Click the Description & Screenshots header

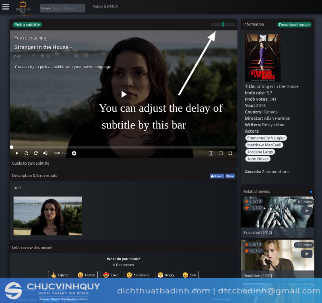pos(35,176)
